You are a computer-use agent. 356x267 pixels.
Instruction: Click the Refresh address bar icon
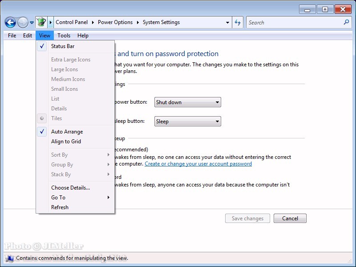pyautogui.click(x=238, y=22)
